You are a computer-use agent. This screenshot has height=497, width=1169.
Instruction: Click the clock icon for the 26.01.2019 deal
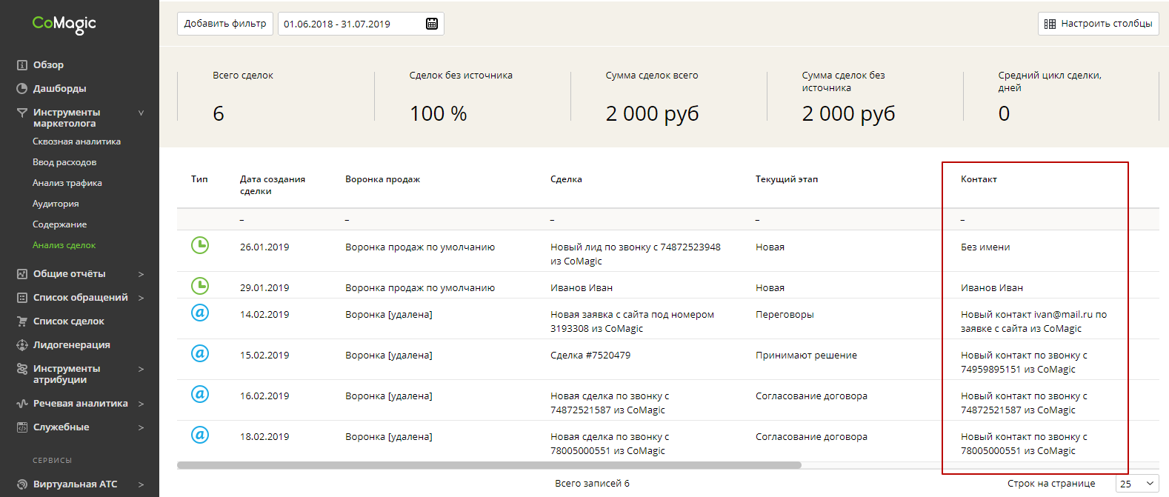pyautogui.click(x=200, y=245)
